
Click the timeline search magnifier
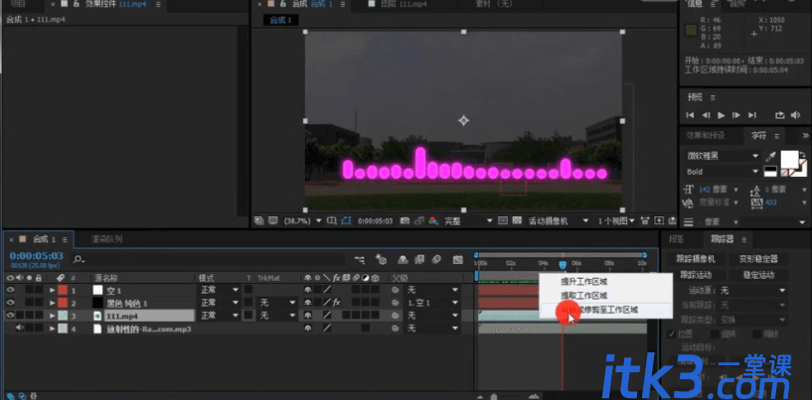point(79,259)
